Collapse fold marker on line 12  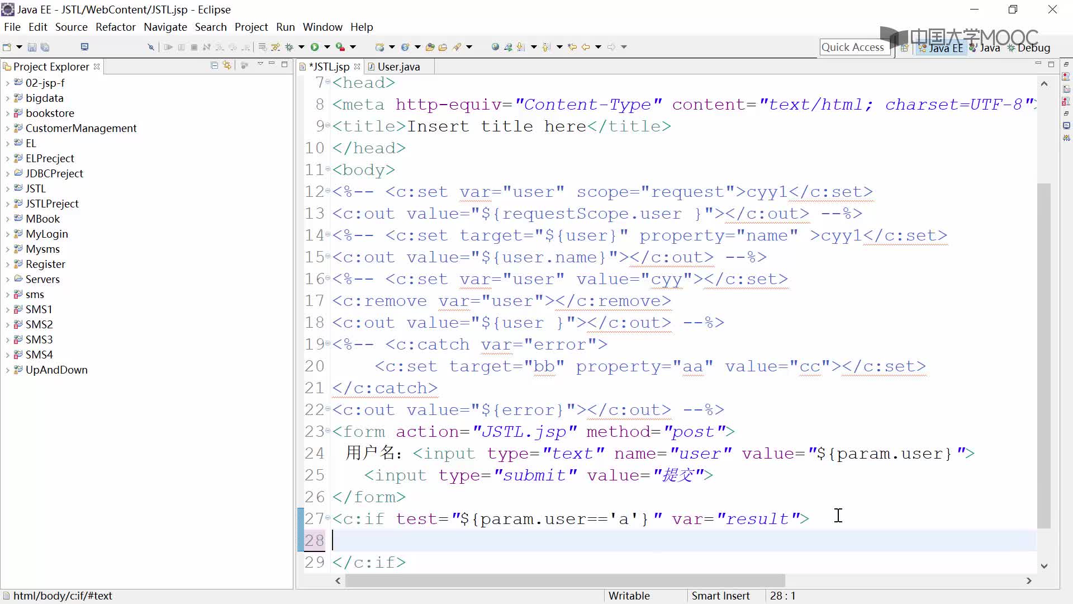(x=328, y=191)
